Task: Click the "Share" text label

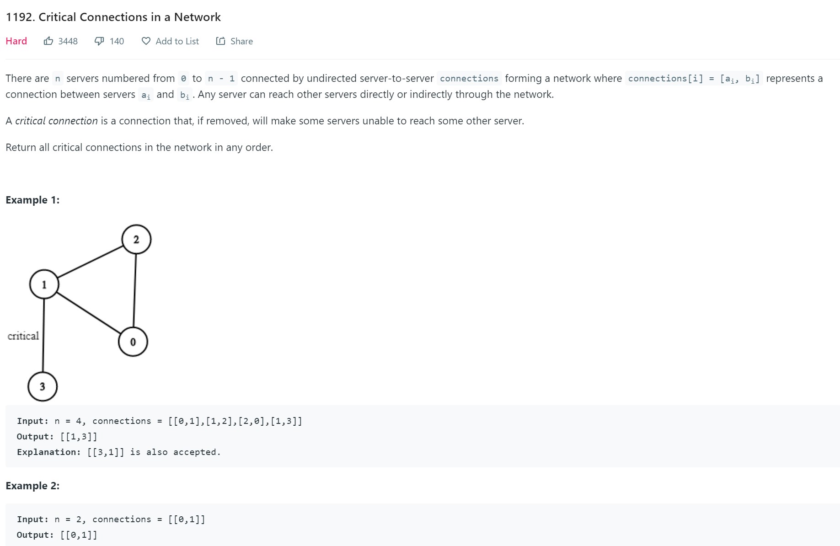Action: coord(241,41)
